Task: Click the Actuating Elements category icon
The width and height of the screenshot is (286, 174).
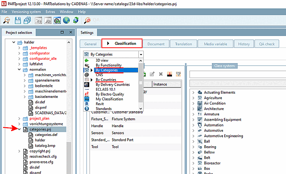Action: pyautogui.click(x=200, y=93)
